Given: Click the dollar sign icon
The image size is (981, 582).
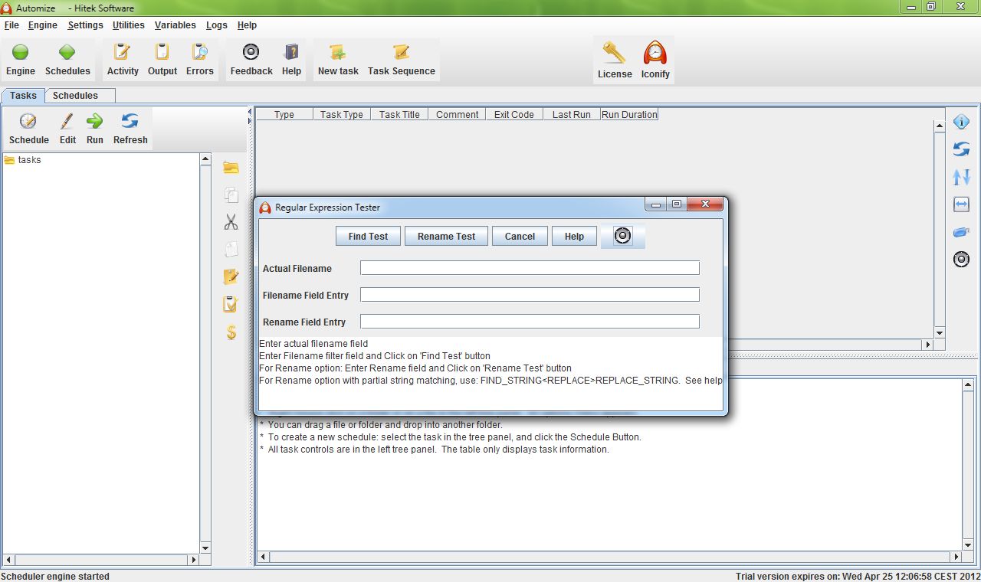Looking at the screenshot, I should (x=231, y=332).
